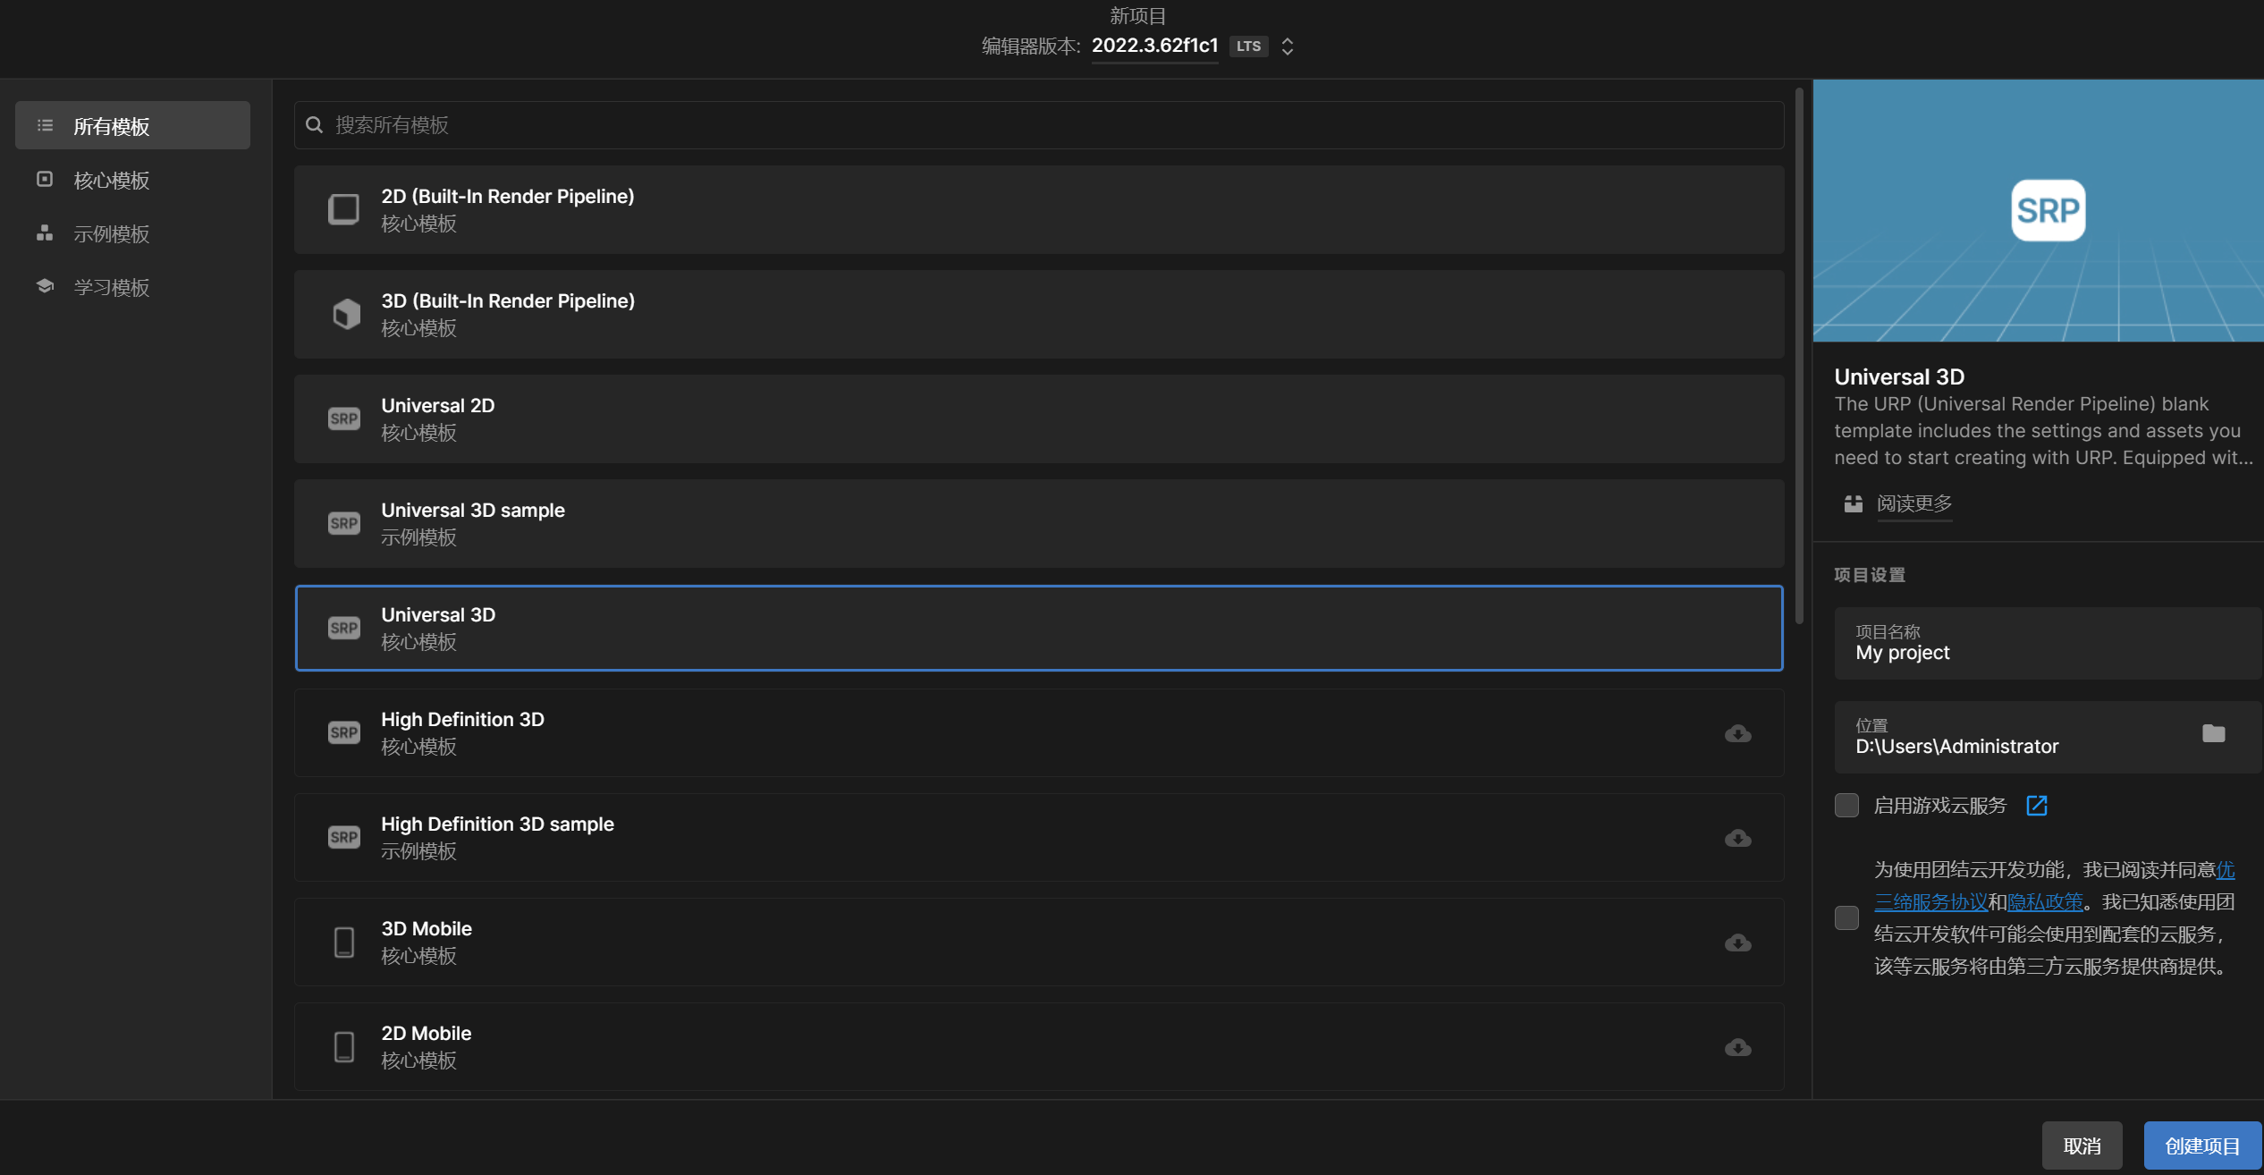This screenshot has width=2264, height=1175.
Task: Focus the 搜索所有模板 search field
Action: tap(1039, 125)
